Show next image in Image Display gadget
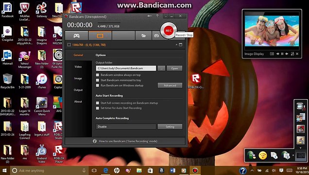Image resolution: width=309 pixels, height=175 pixels. click(287, 54)
